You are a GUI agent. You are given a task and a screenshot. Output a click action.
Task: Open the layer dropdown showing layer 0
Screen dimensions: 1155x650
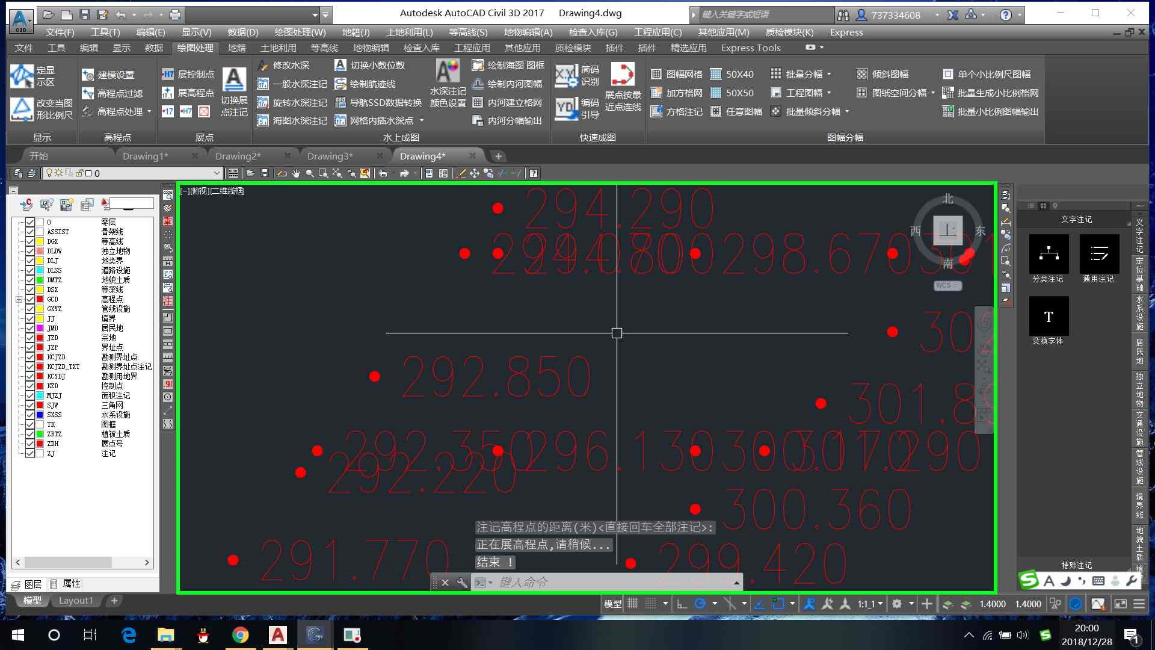pos(134,173)
